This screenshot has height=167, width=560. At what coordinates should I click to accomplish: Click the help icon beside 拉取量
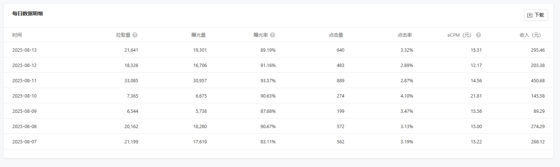[x=135, y=35]
